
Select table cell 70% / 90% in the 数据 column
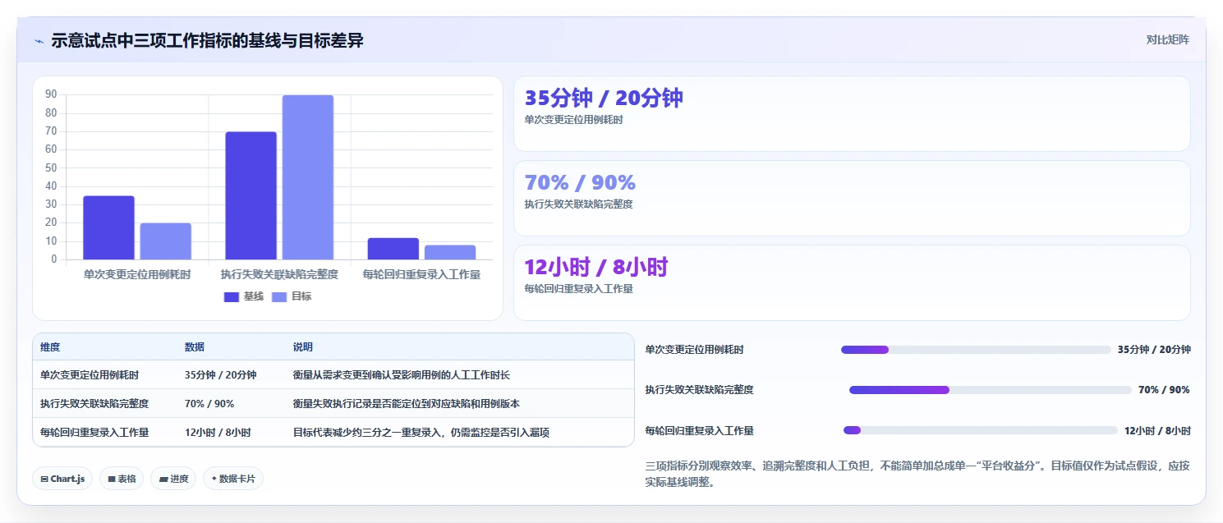point(209,404)
